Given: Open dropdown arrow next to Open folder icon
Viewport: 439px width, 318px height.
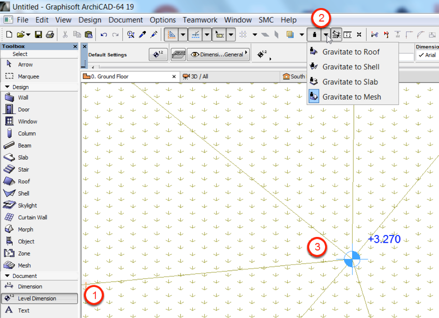Looking at the screenshot, I should pos(28,35).
